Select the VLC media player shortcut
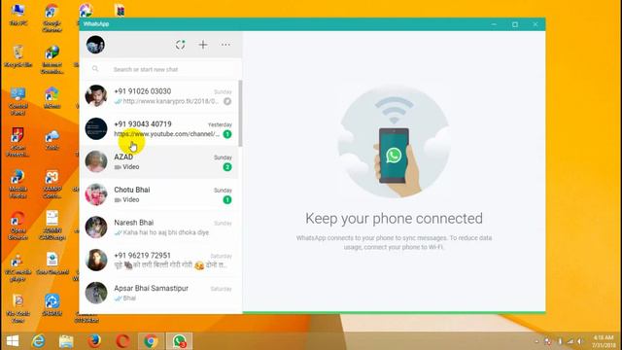This screenshot has width=622, height=350. click(x=18, y=267)
